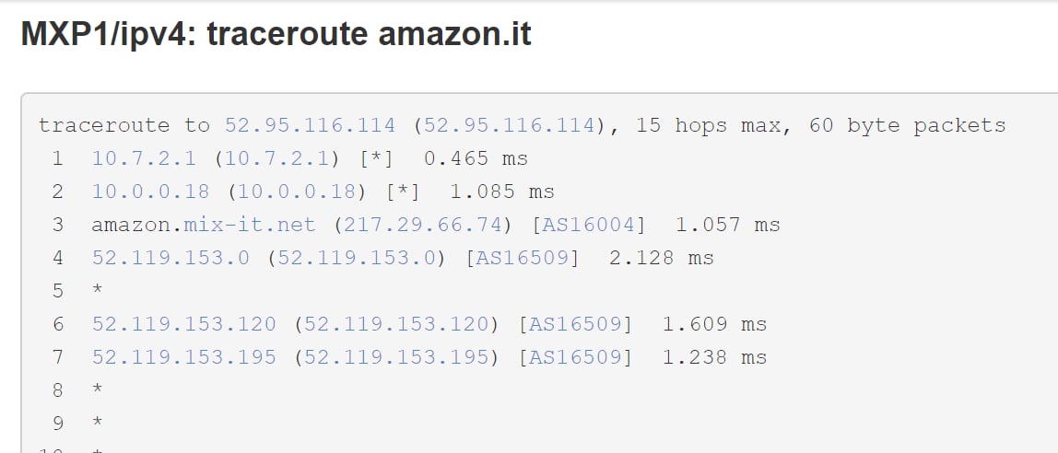Image resolution: width=1058 pixels, height=453 pixels.
Task: Open hop 1 hostname link 10.7.2.1
Action: click(x=144, y=158)
